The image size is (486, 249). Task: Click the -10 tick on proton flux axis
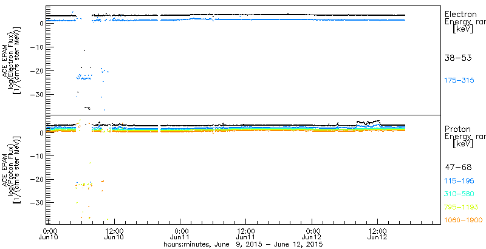[x=36, y=156]
